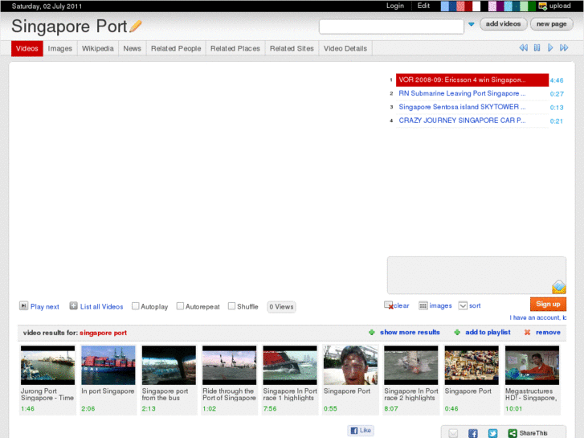Click the upload icon in top bar
This screenshot has width=584, height=438.
click(543, 6)
